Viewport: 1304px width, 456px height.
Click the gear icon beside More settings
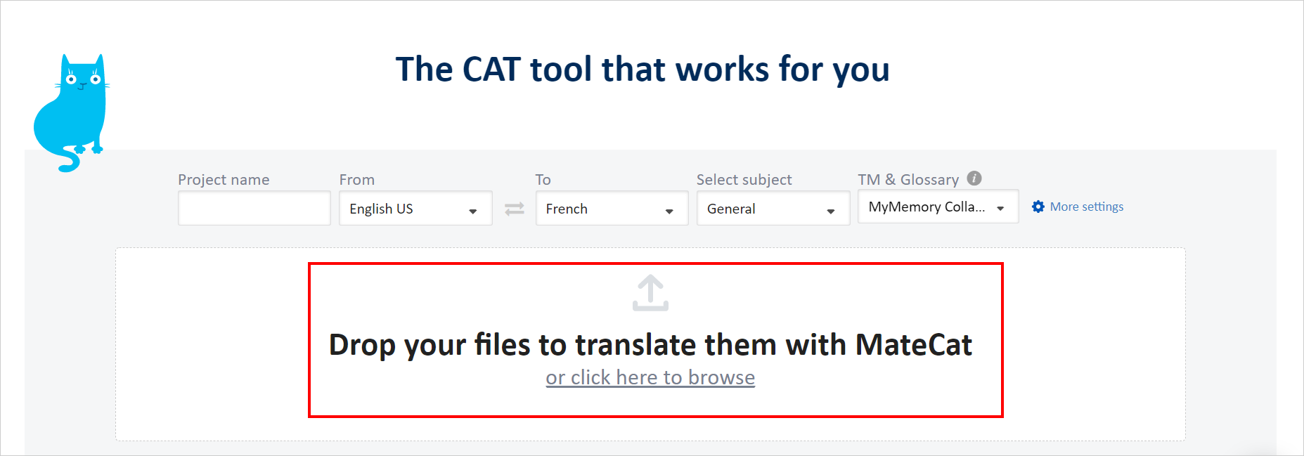(1038, 207)
